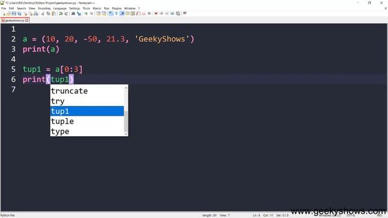Click the Zoom In toolbar icon
Viewport: 388px width, 218px height.
[85, 13]
